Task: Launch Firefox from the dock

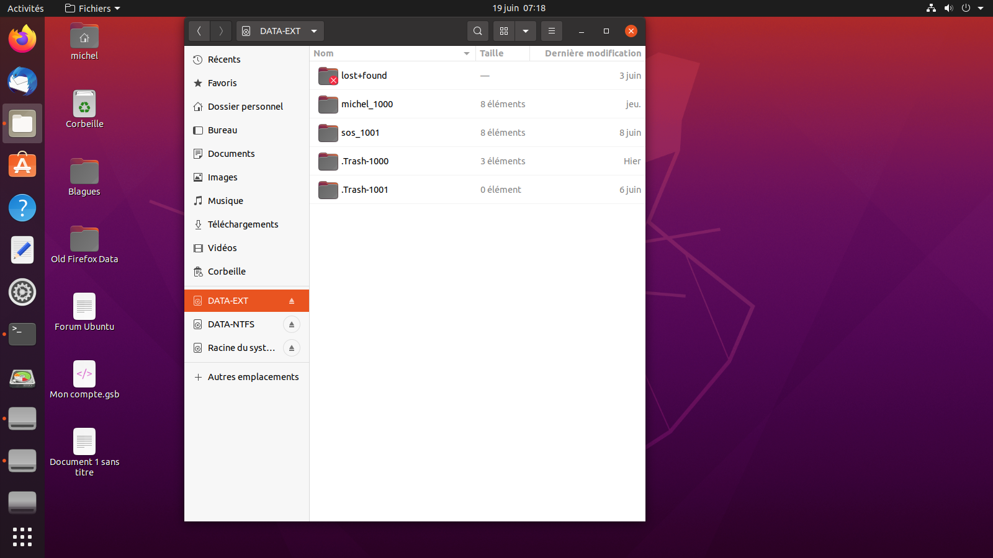Action: [22, 39]
